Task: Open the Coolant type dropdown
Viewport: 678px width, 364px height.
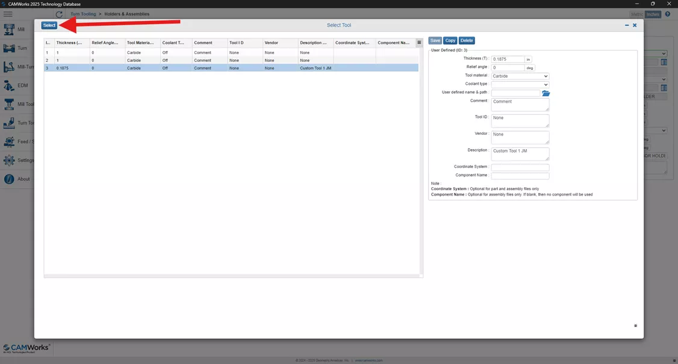Action: tap(520, 84)
